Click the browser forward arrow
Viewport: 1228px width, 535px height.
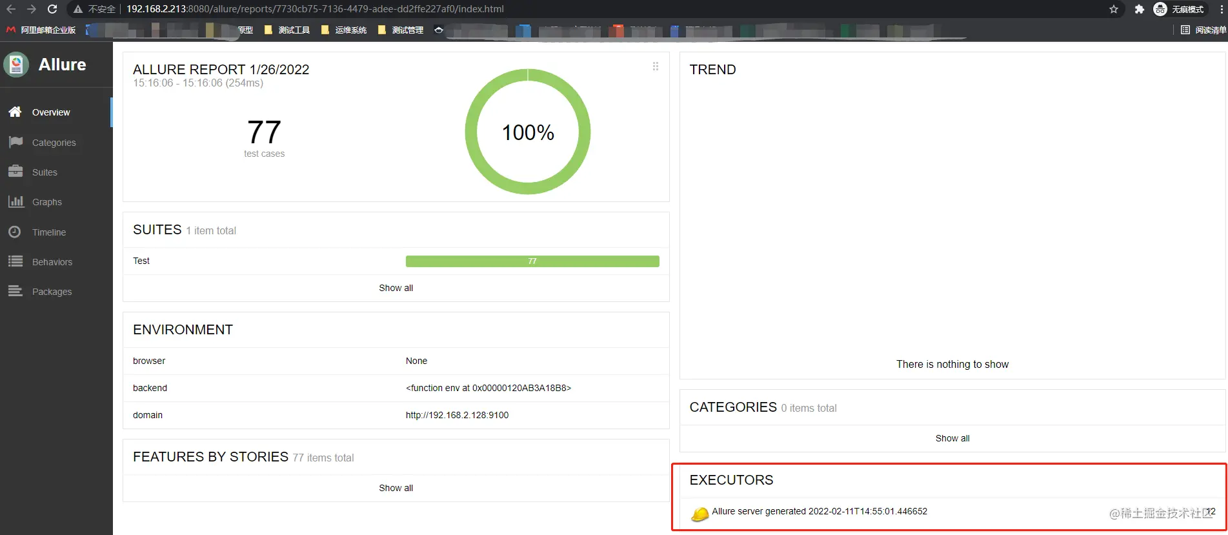pyautogui.click(x=32, y=9)
